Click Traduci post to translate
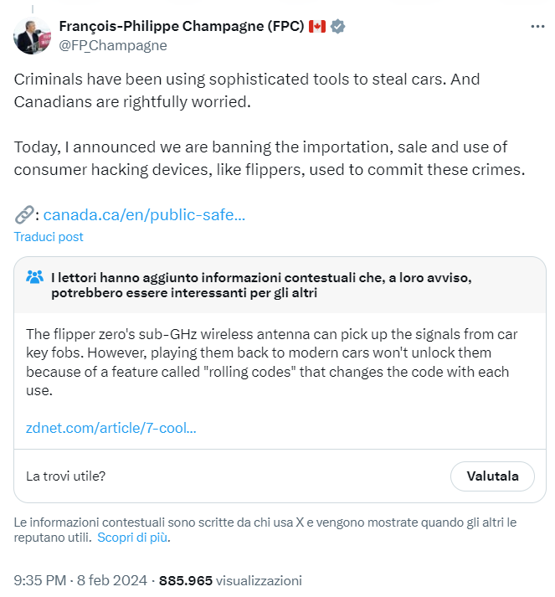Image resolution: width=555 pixels, height=597 pixels. pyautogui.click(x=49, y=237)
